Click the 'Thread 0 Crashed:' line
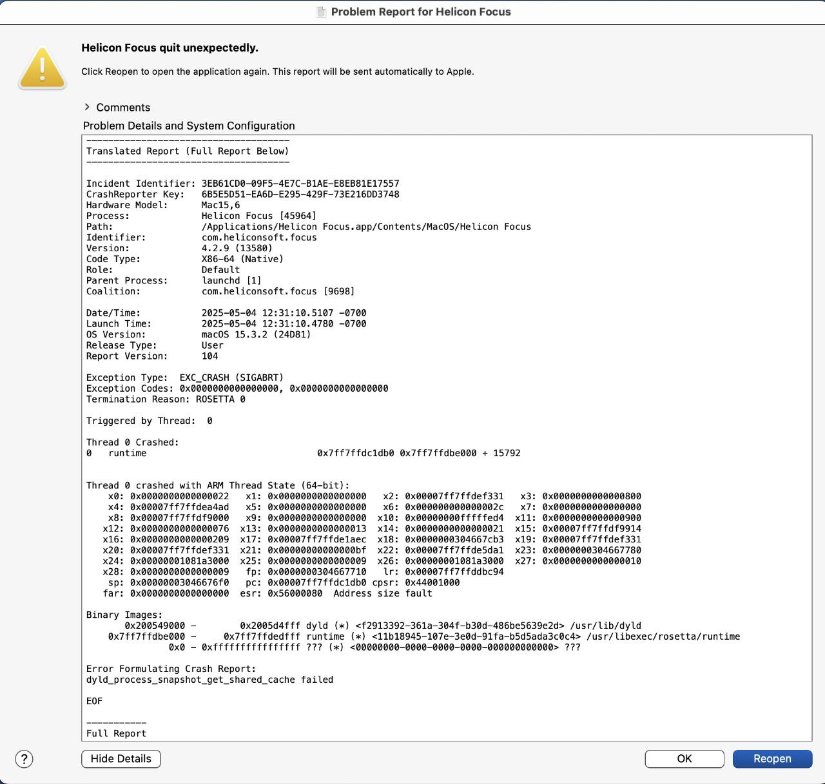 (133, 443)
